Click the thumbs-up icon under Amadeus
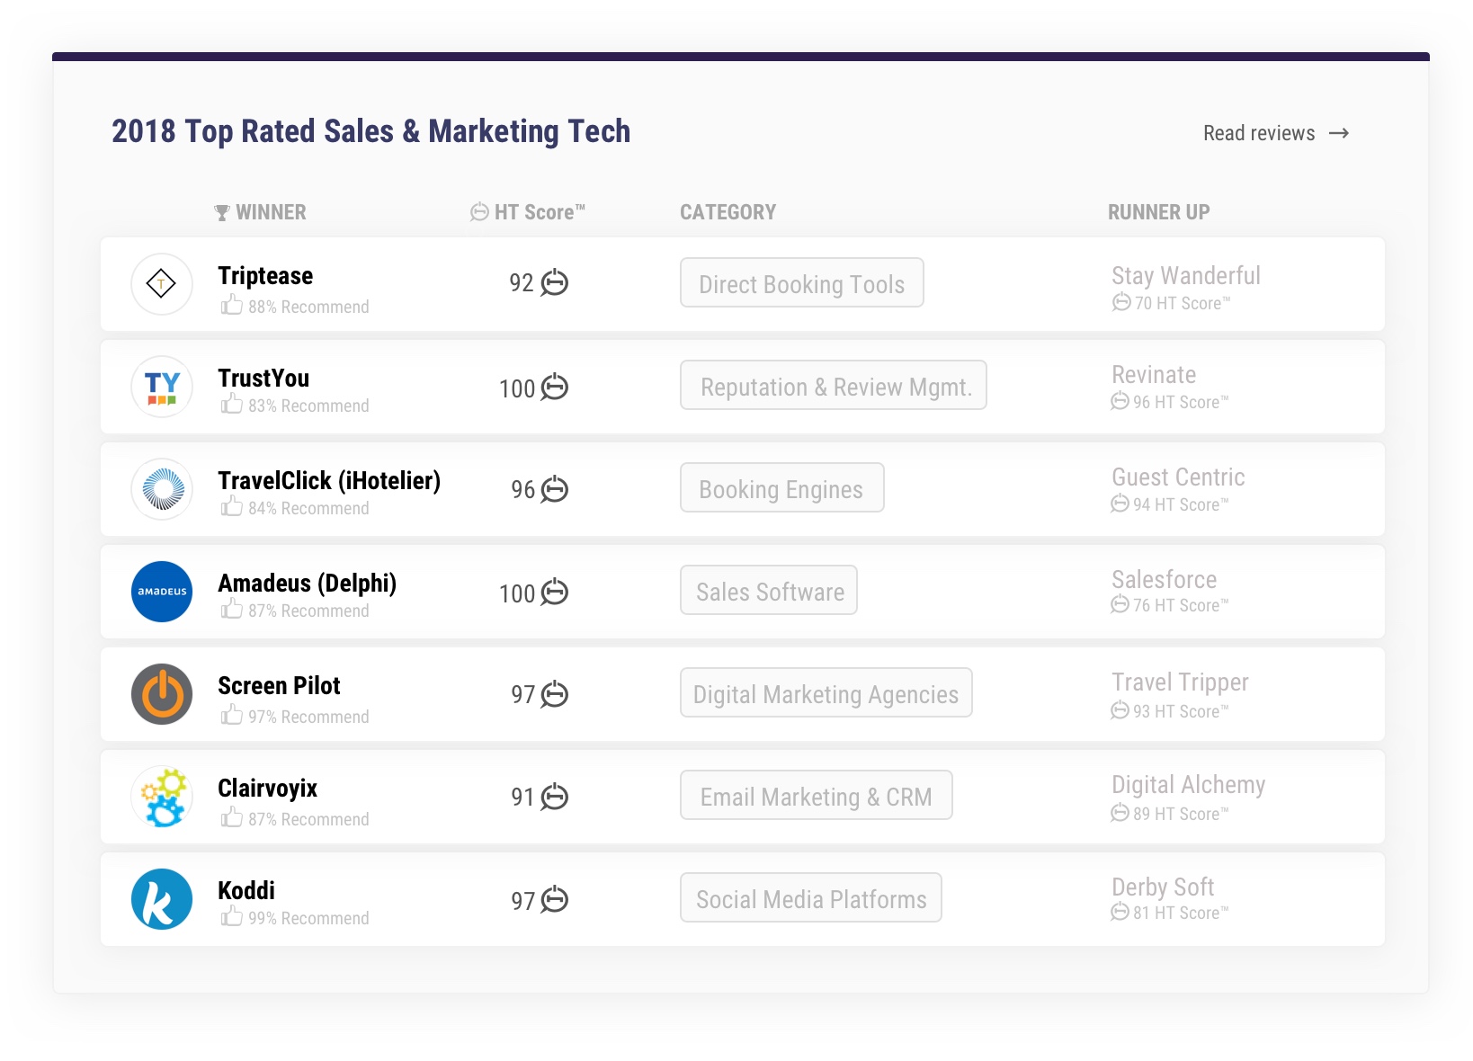The image size is (1473, 1061). pos(231,609)
